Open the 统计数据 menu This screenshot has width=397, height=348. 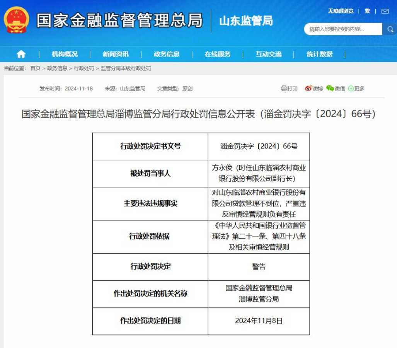tap(320, 54)
